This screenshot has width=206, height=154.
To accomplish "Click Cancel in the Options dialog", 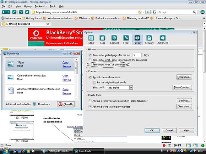I will 169,130.
